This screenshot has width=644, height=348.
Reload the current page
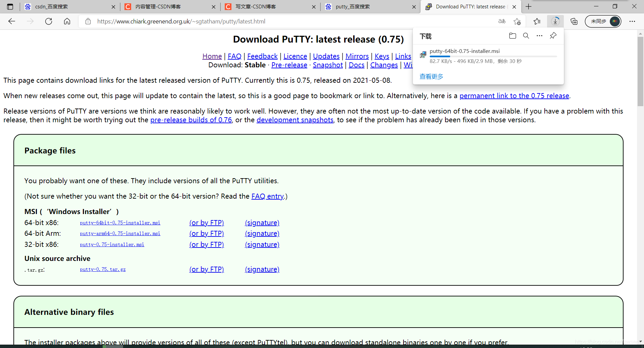pyautogui.click(x=49, y=21)
